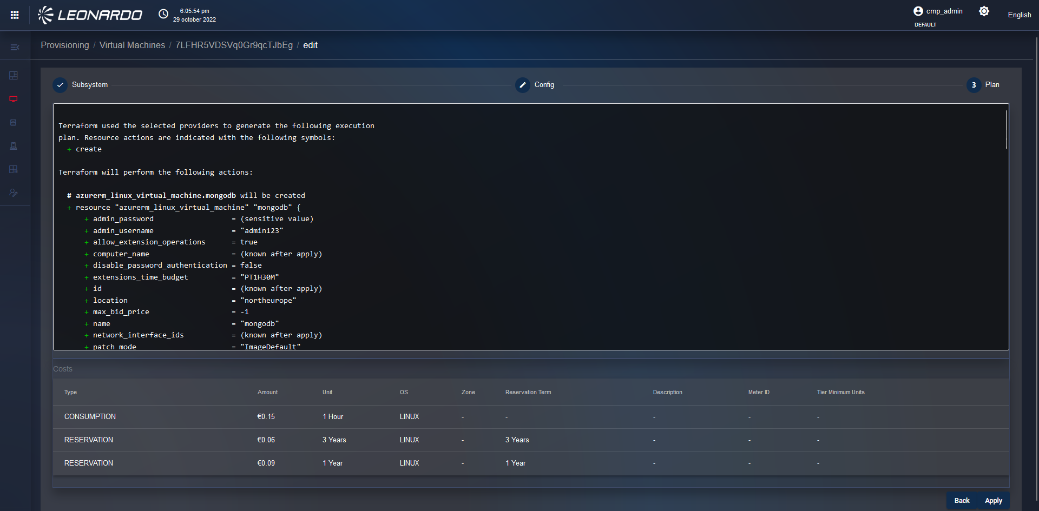Open the Virtual Machines breadcrumb link
This screenshot has width=1039, height=511.
pyautogui.click(x=132, y=45)
